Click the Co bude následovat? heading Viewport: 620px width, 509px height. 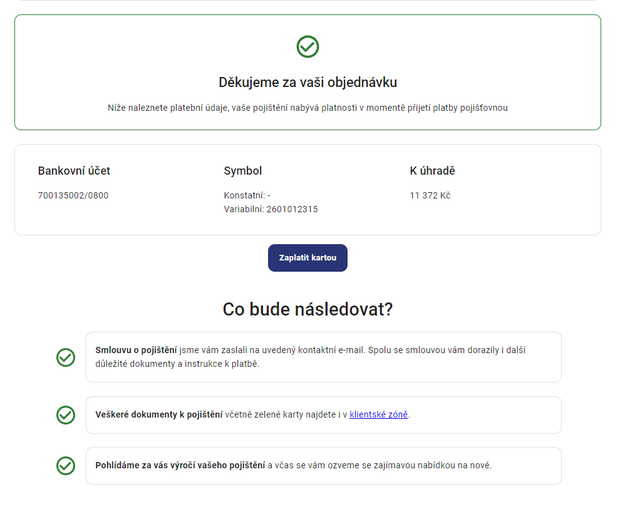click(x=307, y=309)
